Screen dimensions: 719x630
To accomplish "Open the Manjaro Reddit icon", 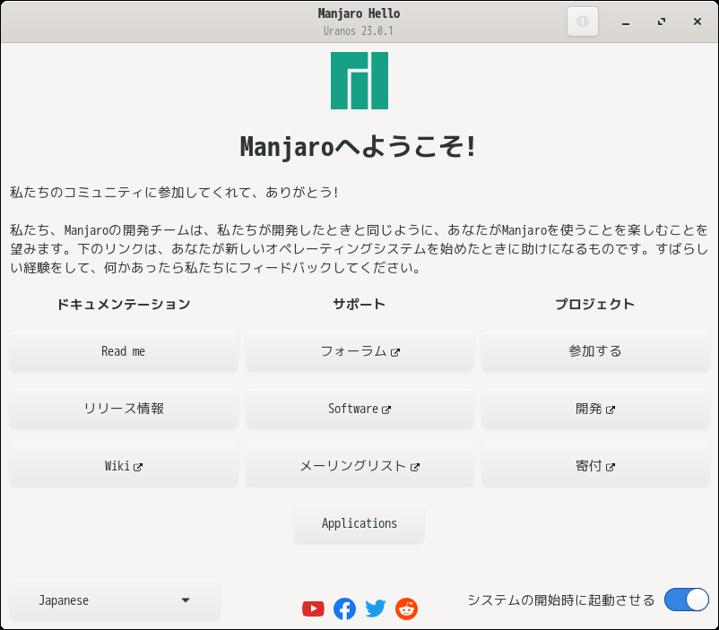I will point(407,608).
